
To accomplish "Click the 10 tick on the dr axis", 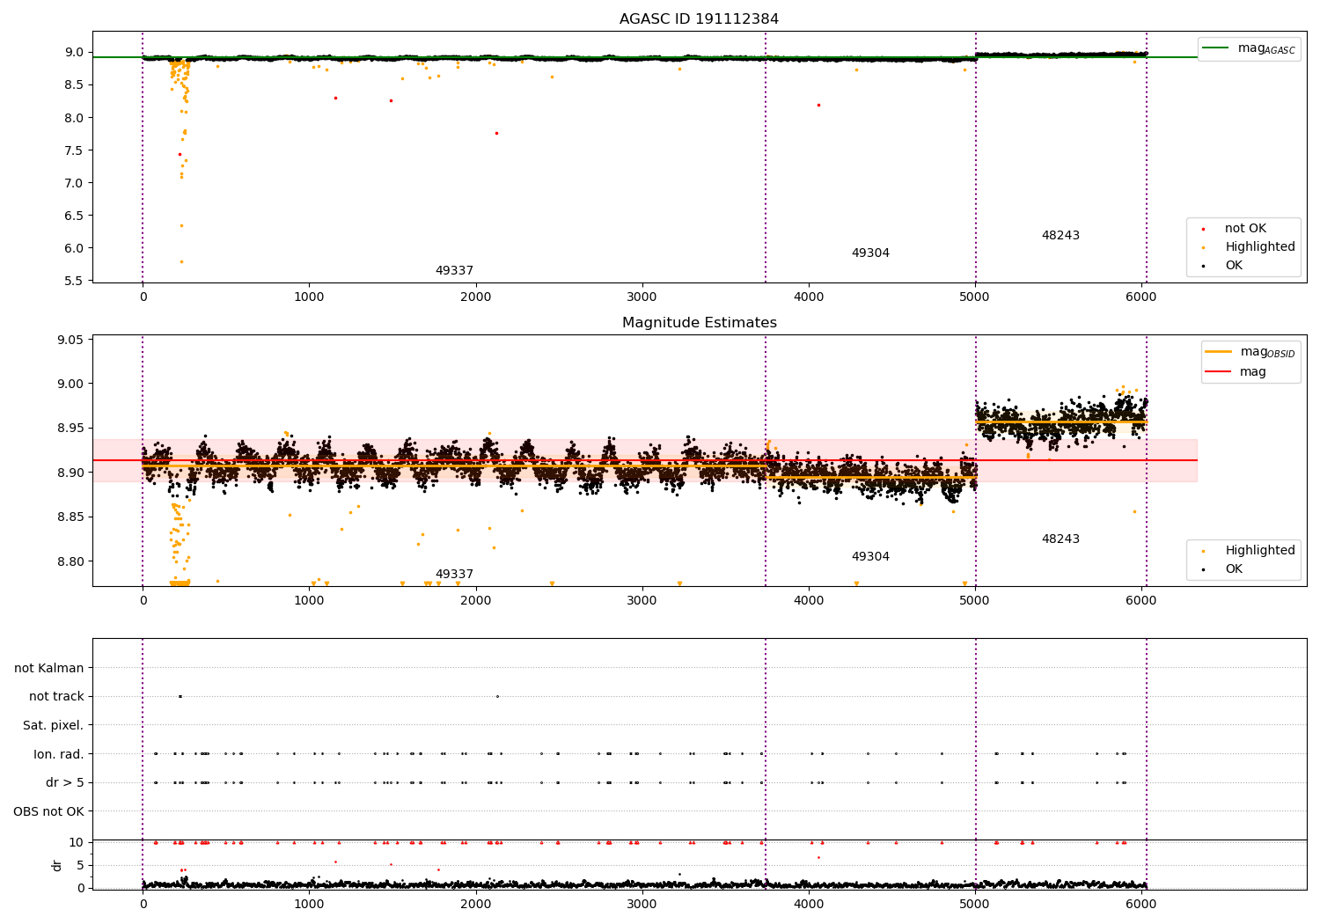I will [x=77, y=842].
